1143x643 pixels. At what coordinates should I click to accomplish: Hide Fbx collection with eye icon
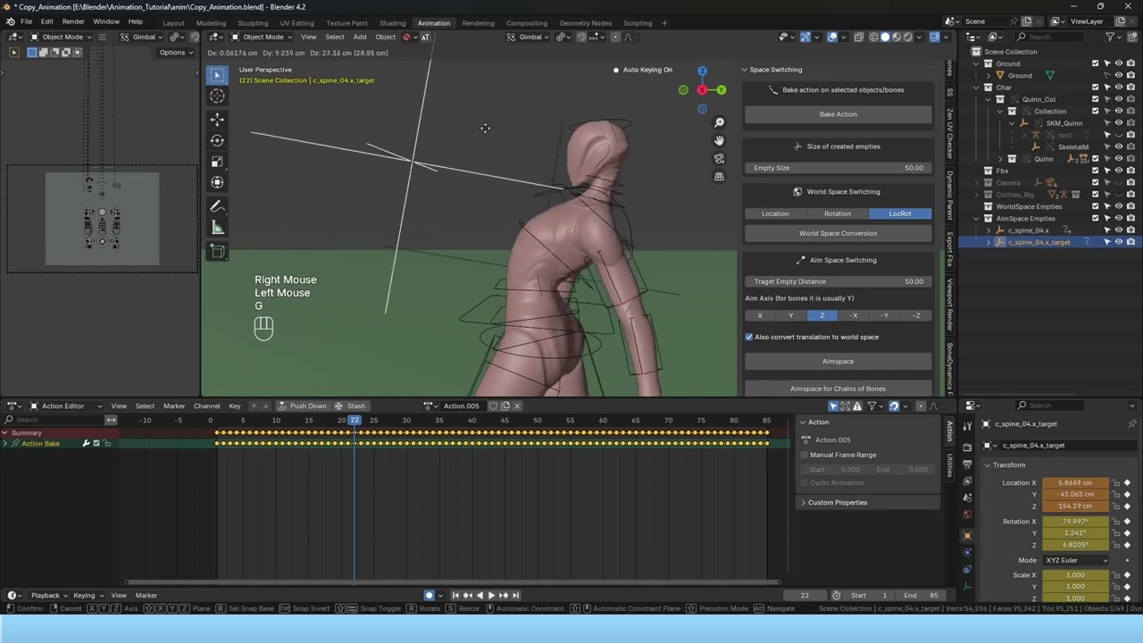coord(1119,171)
